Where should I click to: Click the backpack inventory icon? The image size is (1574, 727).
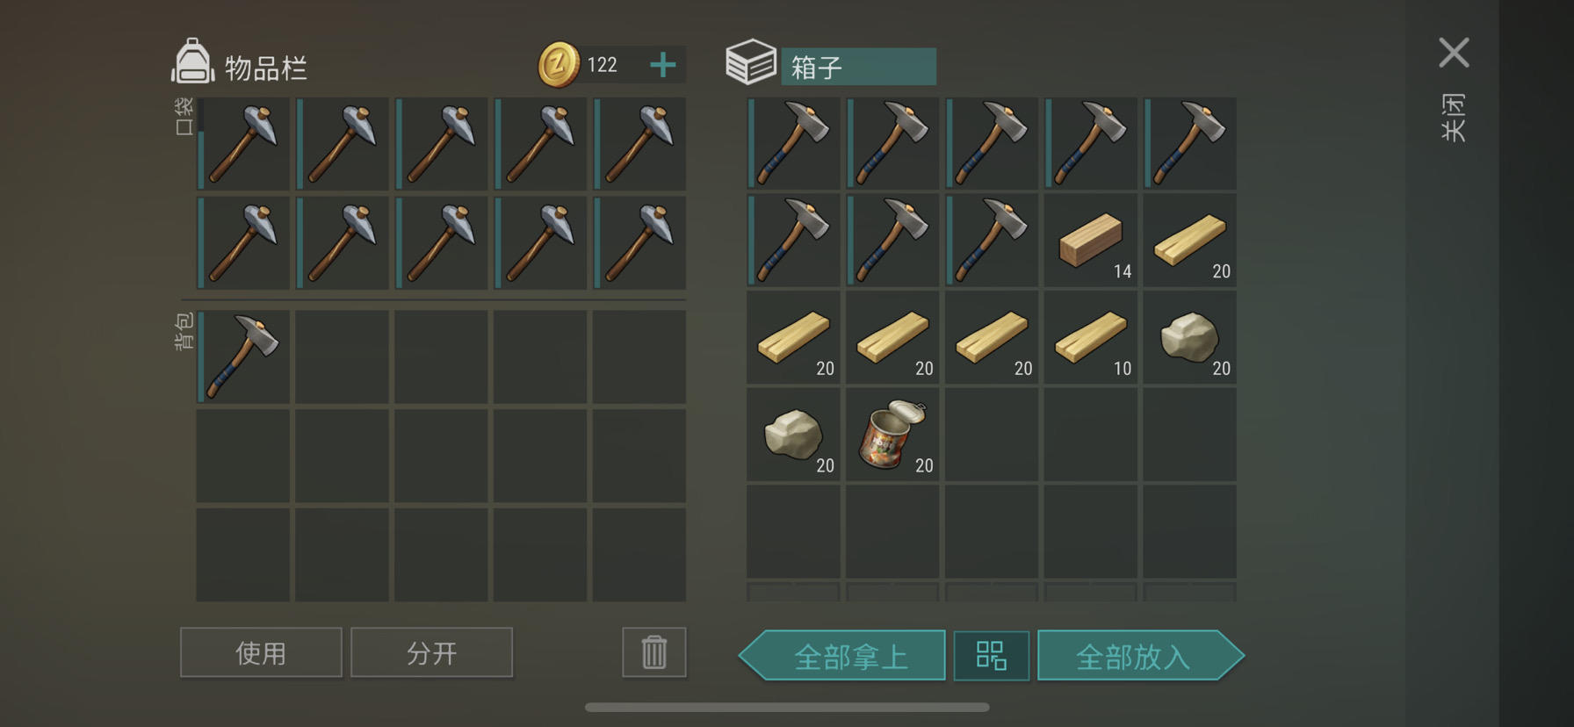[192, 62]
